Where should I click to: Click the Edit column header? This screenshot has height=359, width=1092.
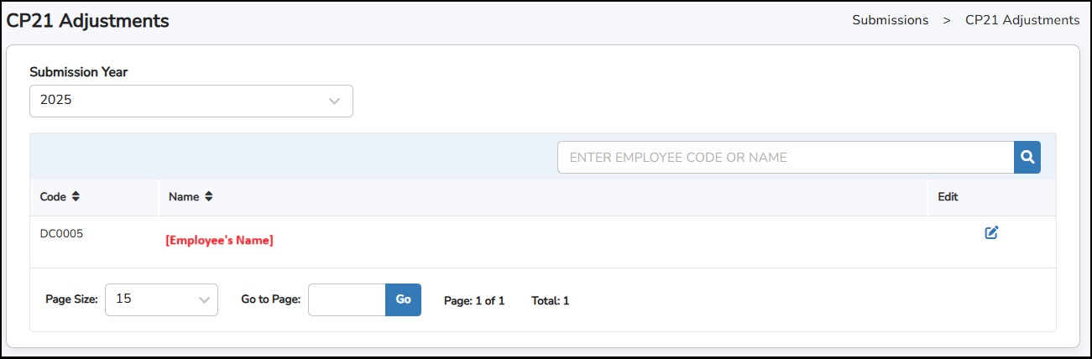pyautogui.click(x=948, y=197)
